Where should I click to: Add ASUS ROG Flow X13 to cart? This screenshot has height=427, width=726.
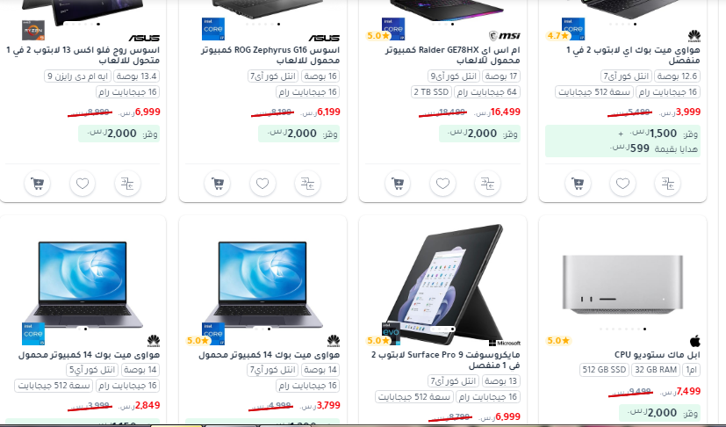37,184
